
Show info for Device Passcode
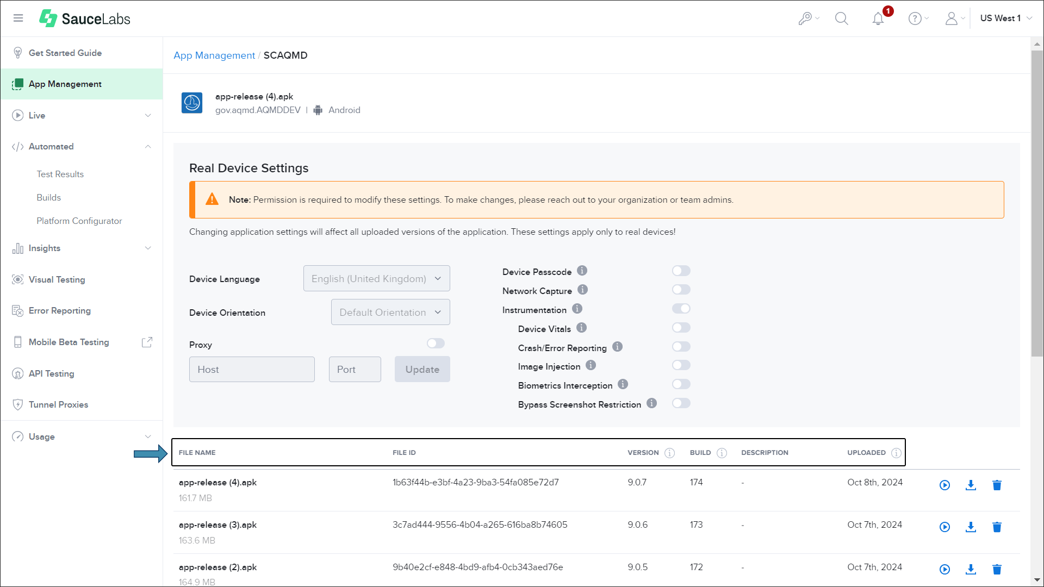click(x=582, y=271)
